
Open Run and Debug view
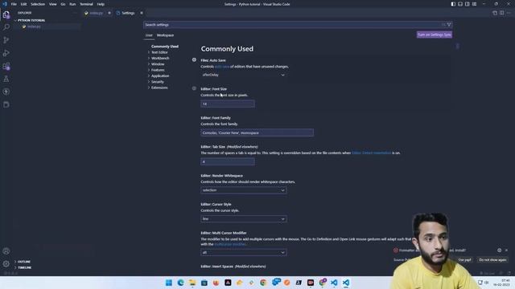[6, 53]
